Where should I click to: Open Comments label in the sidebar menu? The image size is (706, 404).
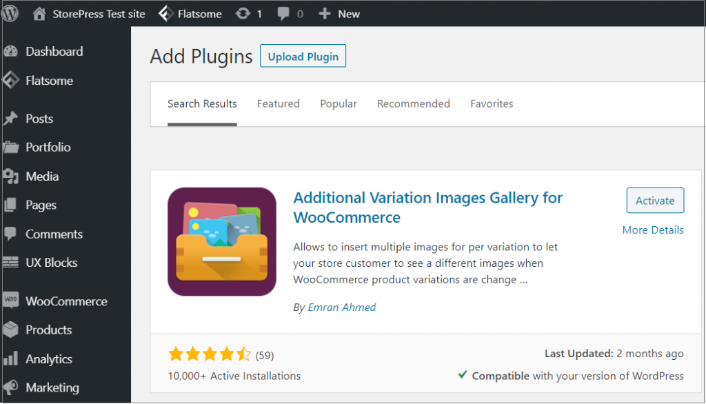click(x=54, y=234)
